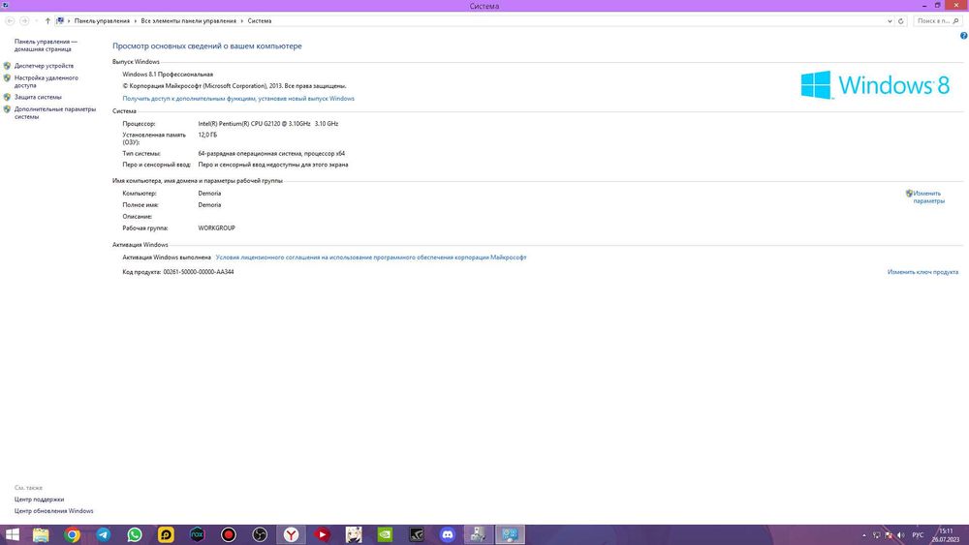Open Discord from the taskbar
The height and width of the screenshot is (545, 969).
point(448,534)
